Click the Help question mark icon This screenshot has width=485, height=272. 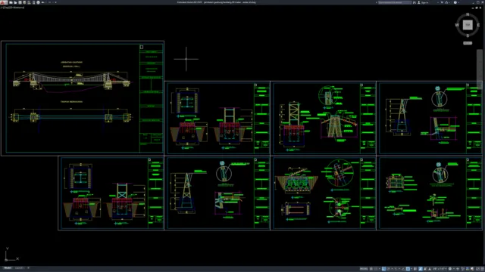tap(455, 2)
